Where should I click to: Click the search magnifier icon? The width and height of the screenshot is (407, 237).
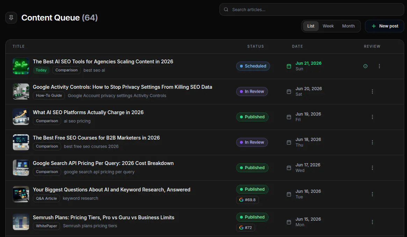pos(226,9)
